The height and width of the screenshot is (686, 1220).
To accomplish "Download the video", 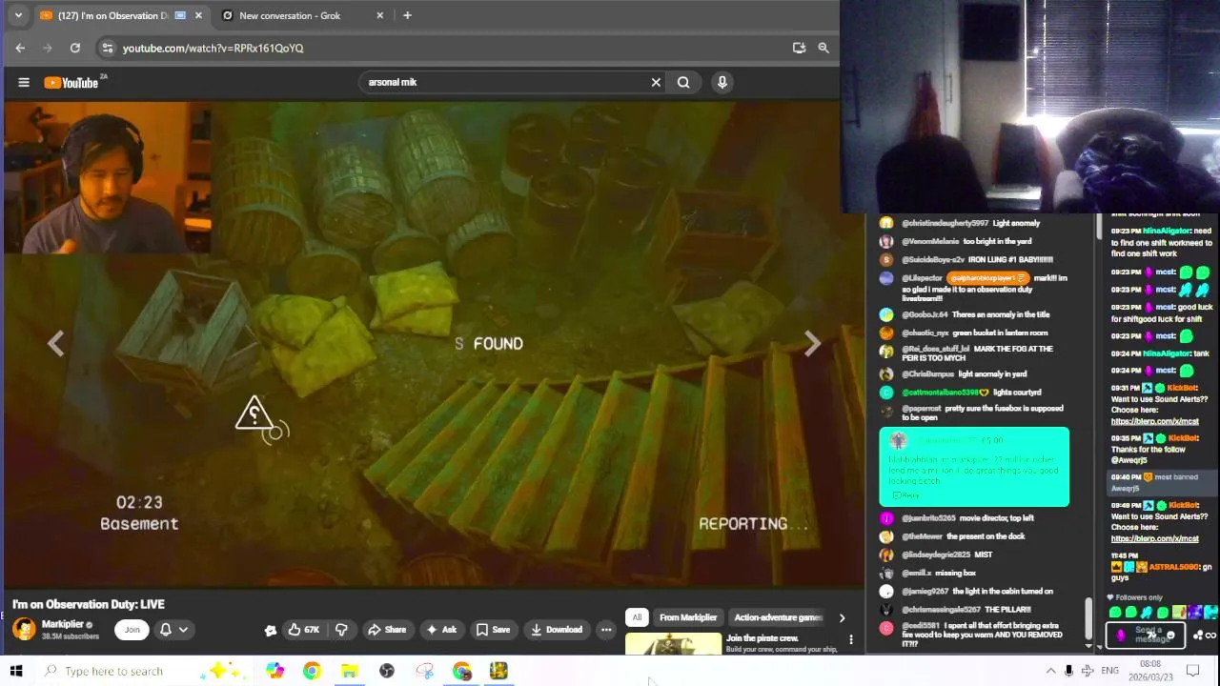I will tap(557, 629).
